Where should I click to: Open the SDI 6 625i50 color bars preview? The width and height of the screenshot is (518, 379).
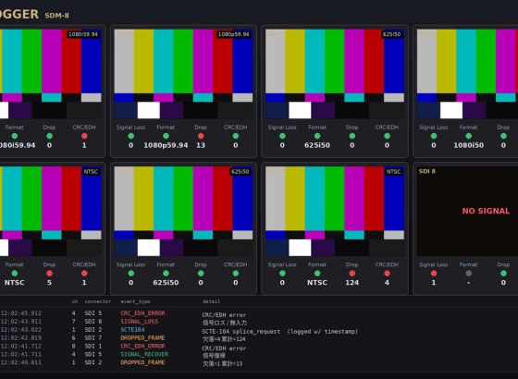pos(183,212)
